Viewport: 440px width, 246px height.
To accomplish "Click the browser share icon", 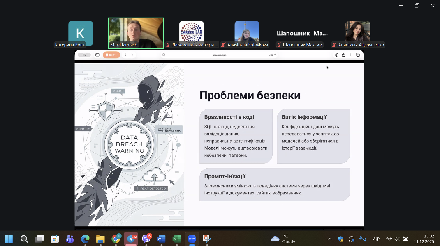I will [x=343, y=55].
